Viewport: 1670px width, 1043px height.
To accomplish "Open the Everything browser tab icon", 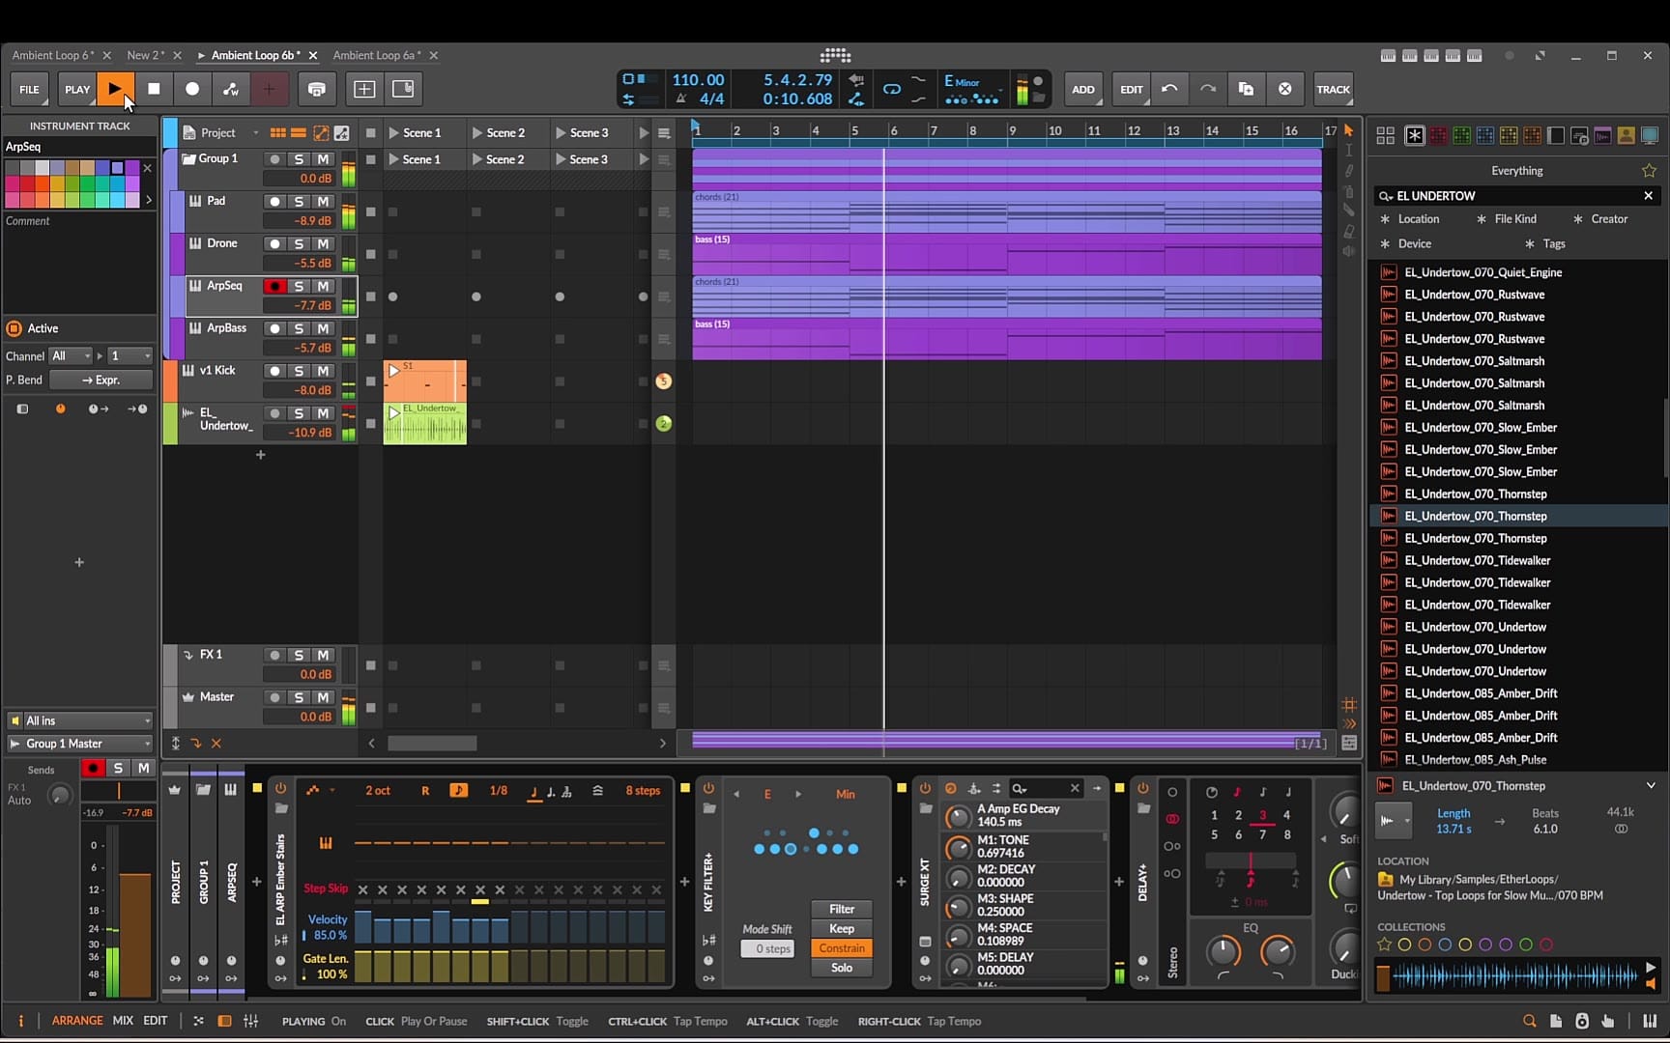I will tap(1414, 136).
